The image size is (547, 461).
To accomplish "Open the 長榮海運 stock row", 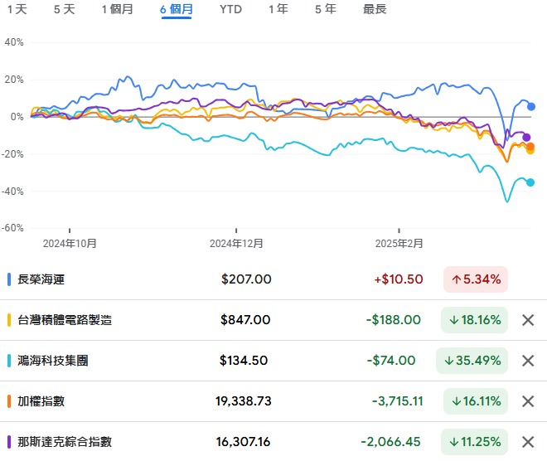I will click(273, 279).
